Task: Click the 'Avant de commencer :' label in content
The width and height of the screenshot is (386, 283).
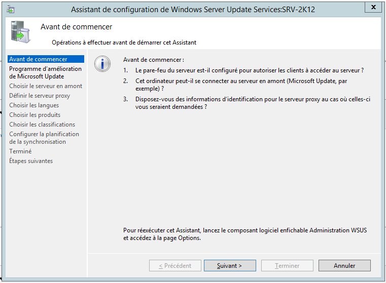Action: point(154,60)
